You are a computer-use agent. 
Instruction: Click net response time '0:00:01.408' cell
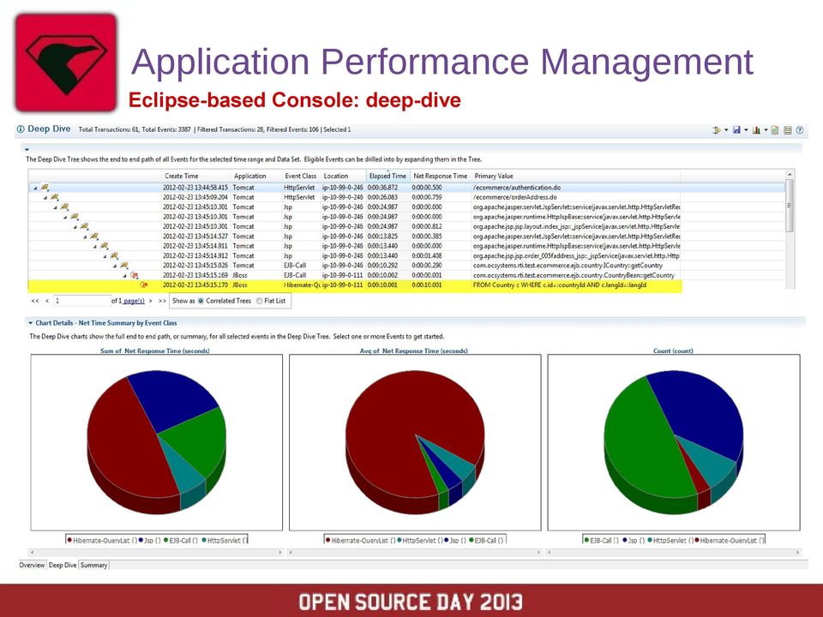coord(427,256)
